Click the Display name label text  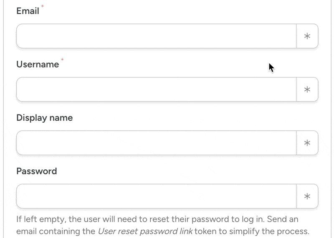[44, 118]
